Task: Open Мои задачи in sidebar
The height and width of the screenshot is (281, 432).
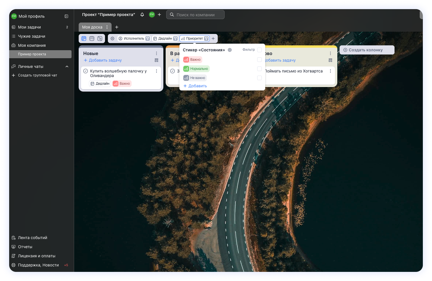Action: [x=29, y=27]
